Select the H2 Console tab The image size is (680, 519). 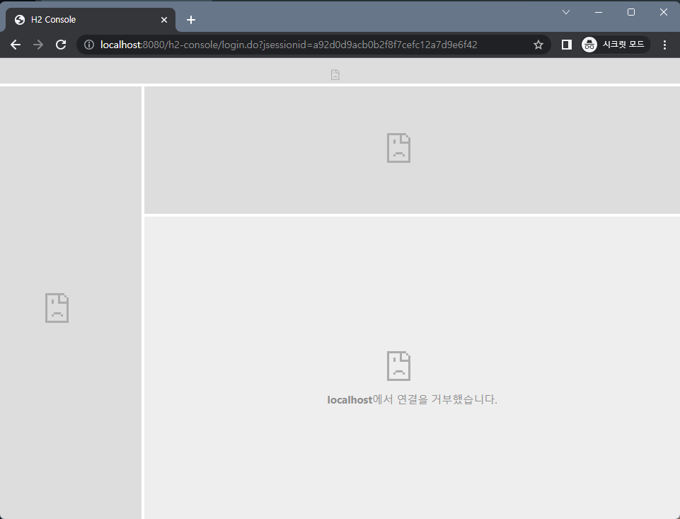tap(90, 20)
